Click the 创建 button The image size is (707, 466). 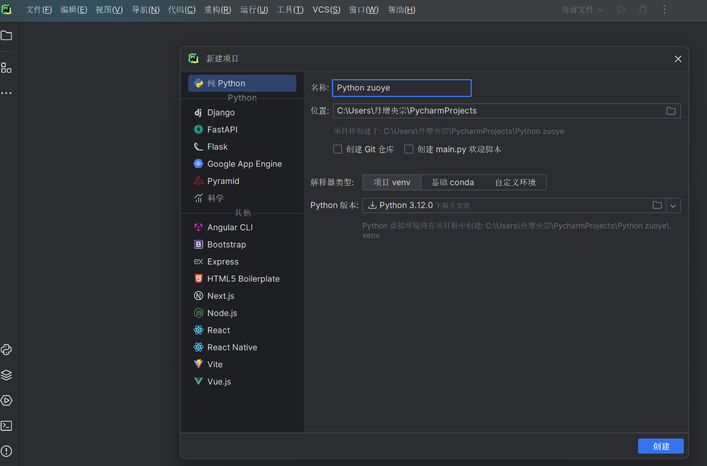pos(661,446)
